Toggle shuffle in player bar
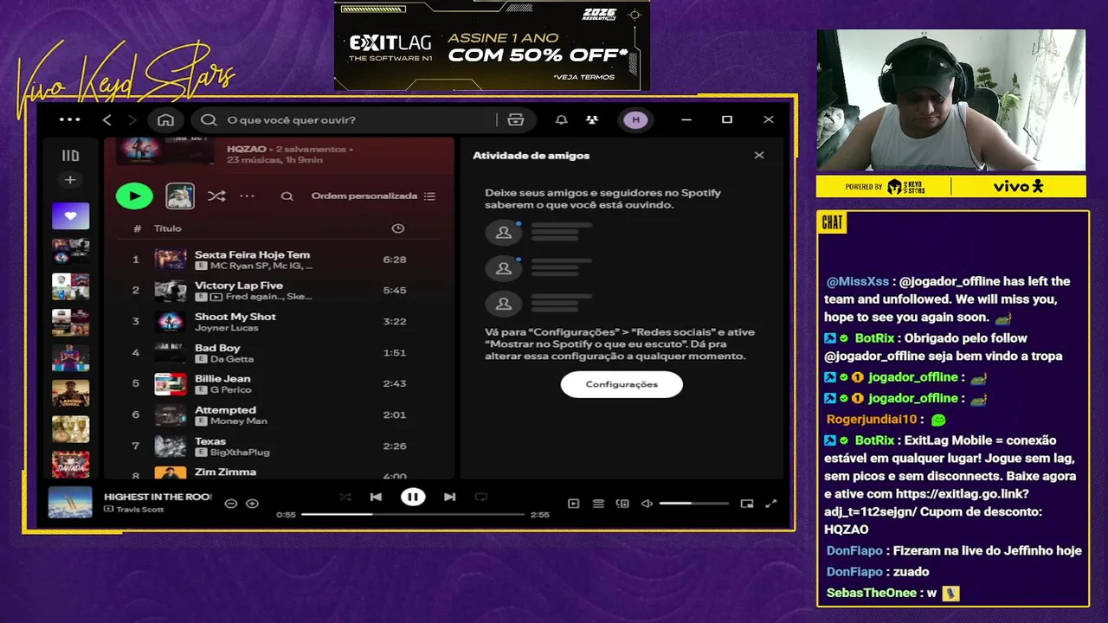 [x=345, y=497]
